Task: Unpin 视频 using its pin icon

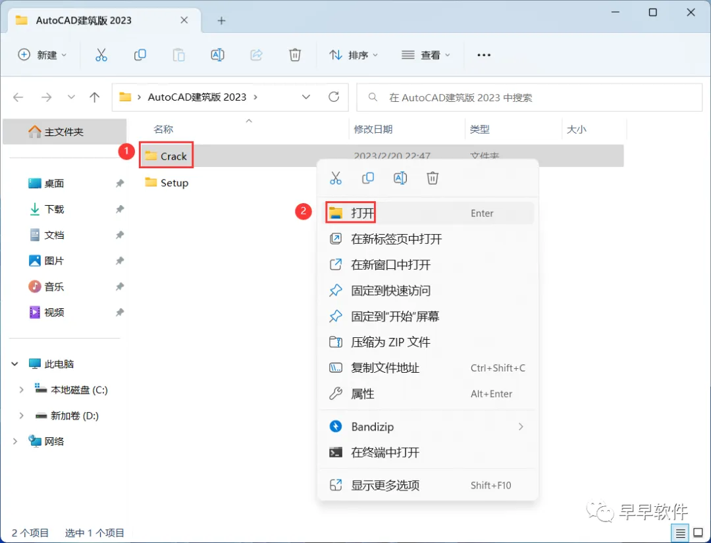Action: [x=120, y=312]
